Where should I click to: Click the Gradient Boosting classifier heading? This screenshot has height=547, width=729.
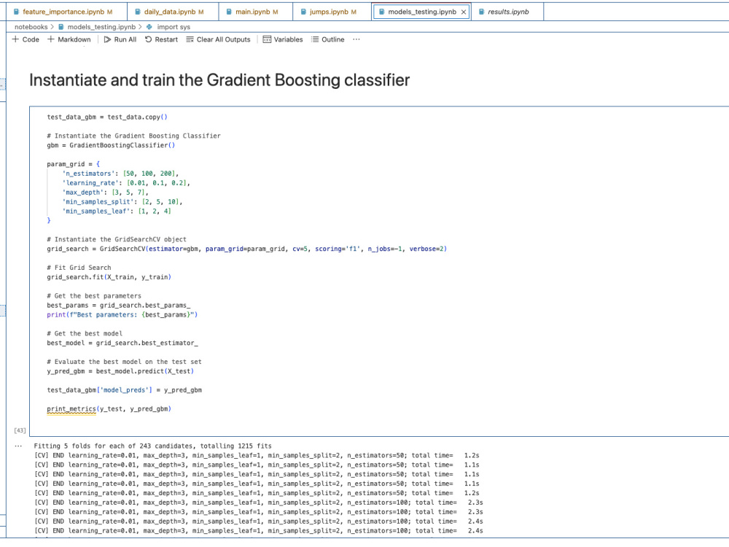click(219, 80)
